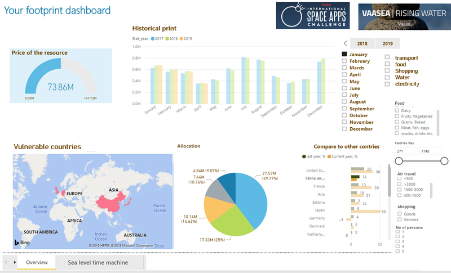Open the Overview tab

click(x=37, y=262)
